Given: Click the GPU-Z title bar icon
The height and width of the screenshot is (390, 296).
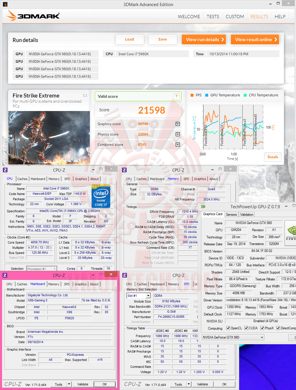Looking at the screenshot, I should pyautogui.click(x=203, y=207).
